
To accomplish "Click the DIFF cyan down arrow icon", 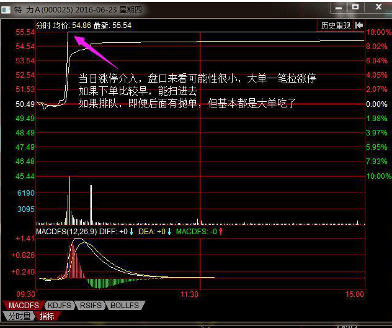I will (131, 232).
